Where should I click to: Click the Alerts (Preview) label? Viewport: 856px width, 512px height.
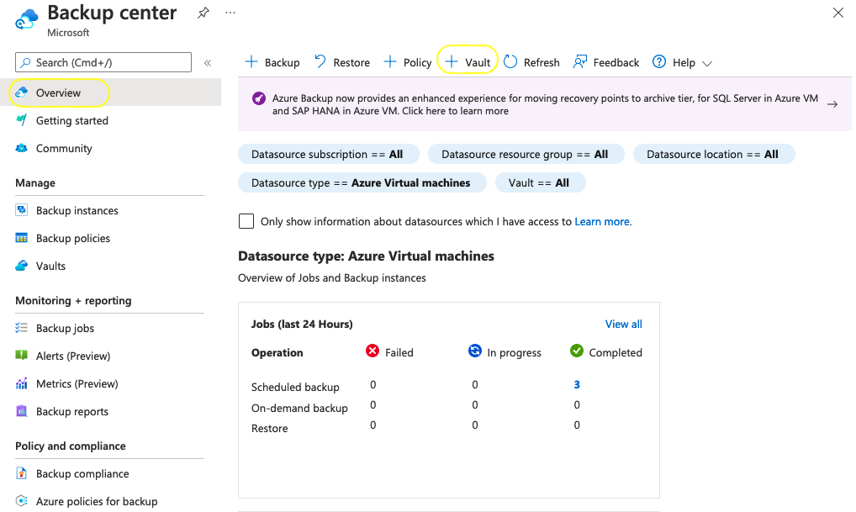pyautogui.click(x=73, y=356)
